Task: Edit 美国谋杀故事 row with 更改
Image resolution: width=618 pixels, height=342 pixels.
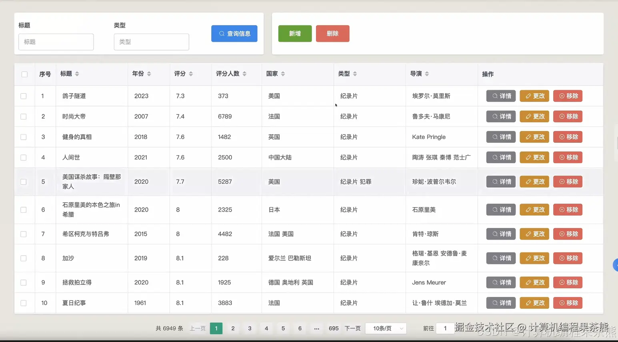Action: click(x=534, y=182)
